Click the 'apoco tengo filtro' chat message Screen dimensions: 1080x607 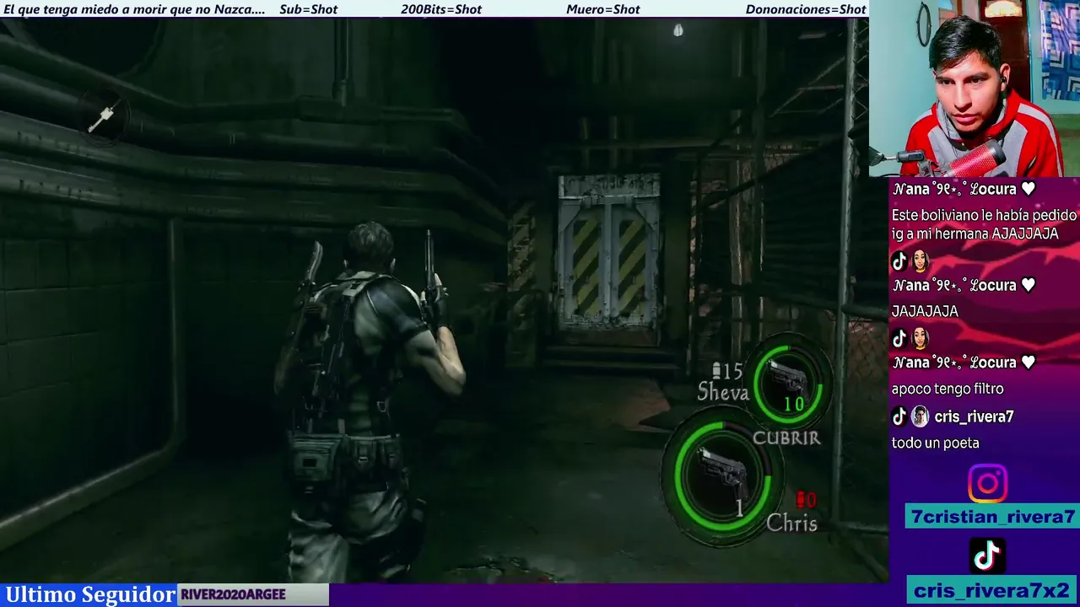tap(948, 389)
